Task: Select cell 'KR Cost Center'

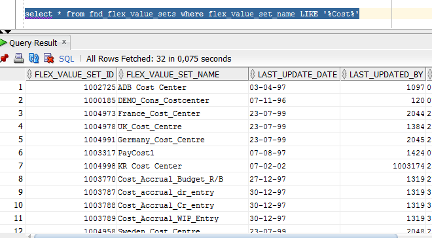Action: tap(183, 166)
